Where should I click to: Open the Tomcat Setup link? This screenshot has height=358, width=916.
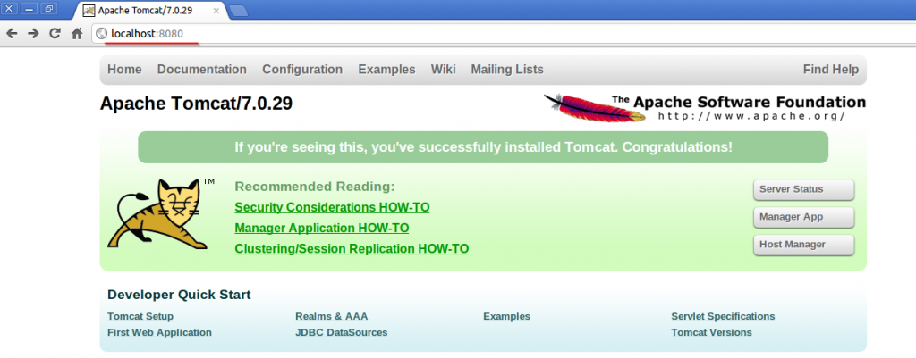pos(140,317)
